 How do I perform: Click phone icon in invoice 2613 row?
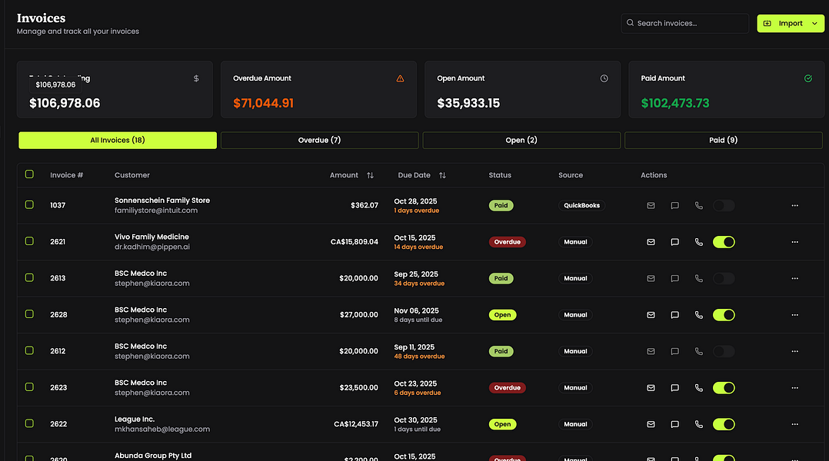pos(699,278)
